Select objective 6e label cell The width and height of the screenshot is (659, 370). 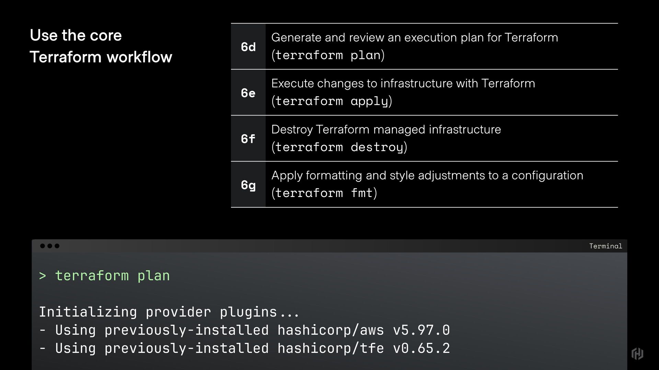click(x=248, y=92)
